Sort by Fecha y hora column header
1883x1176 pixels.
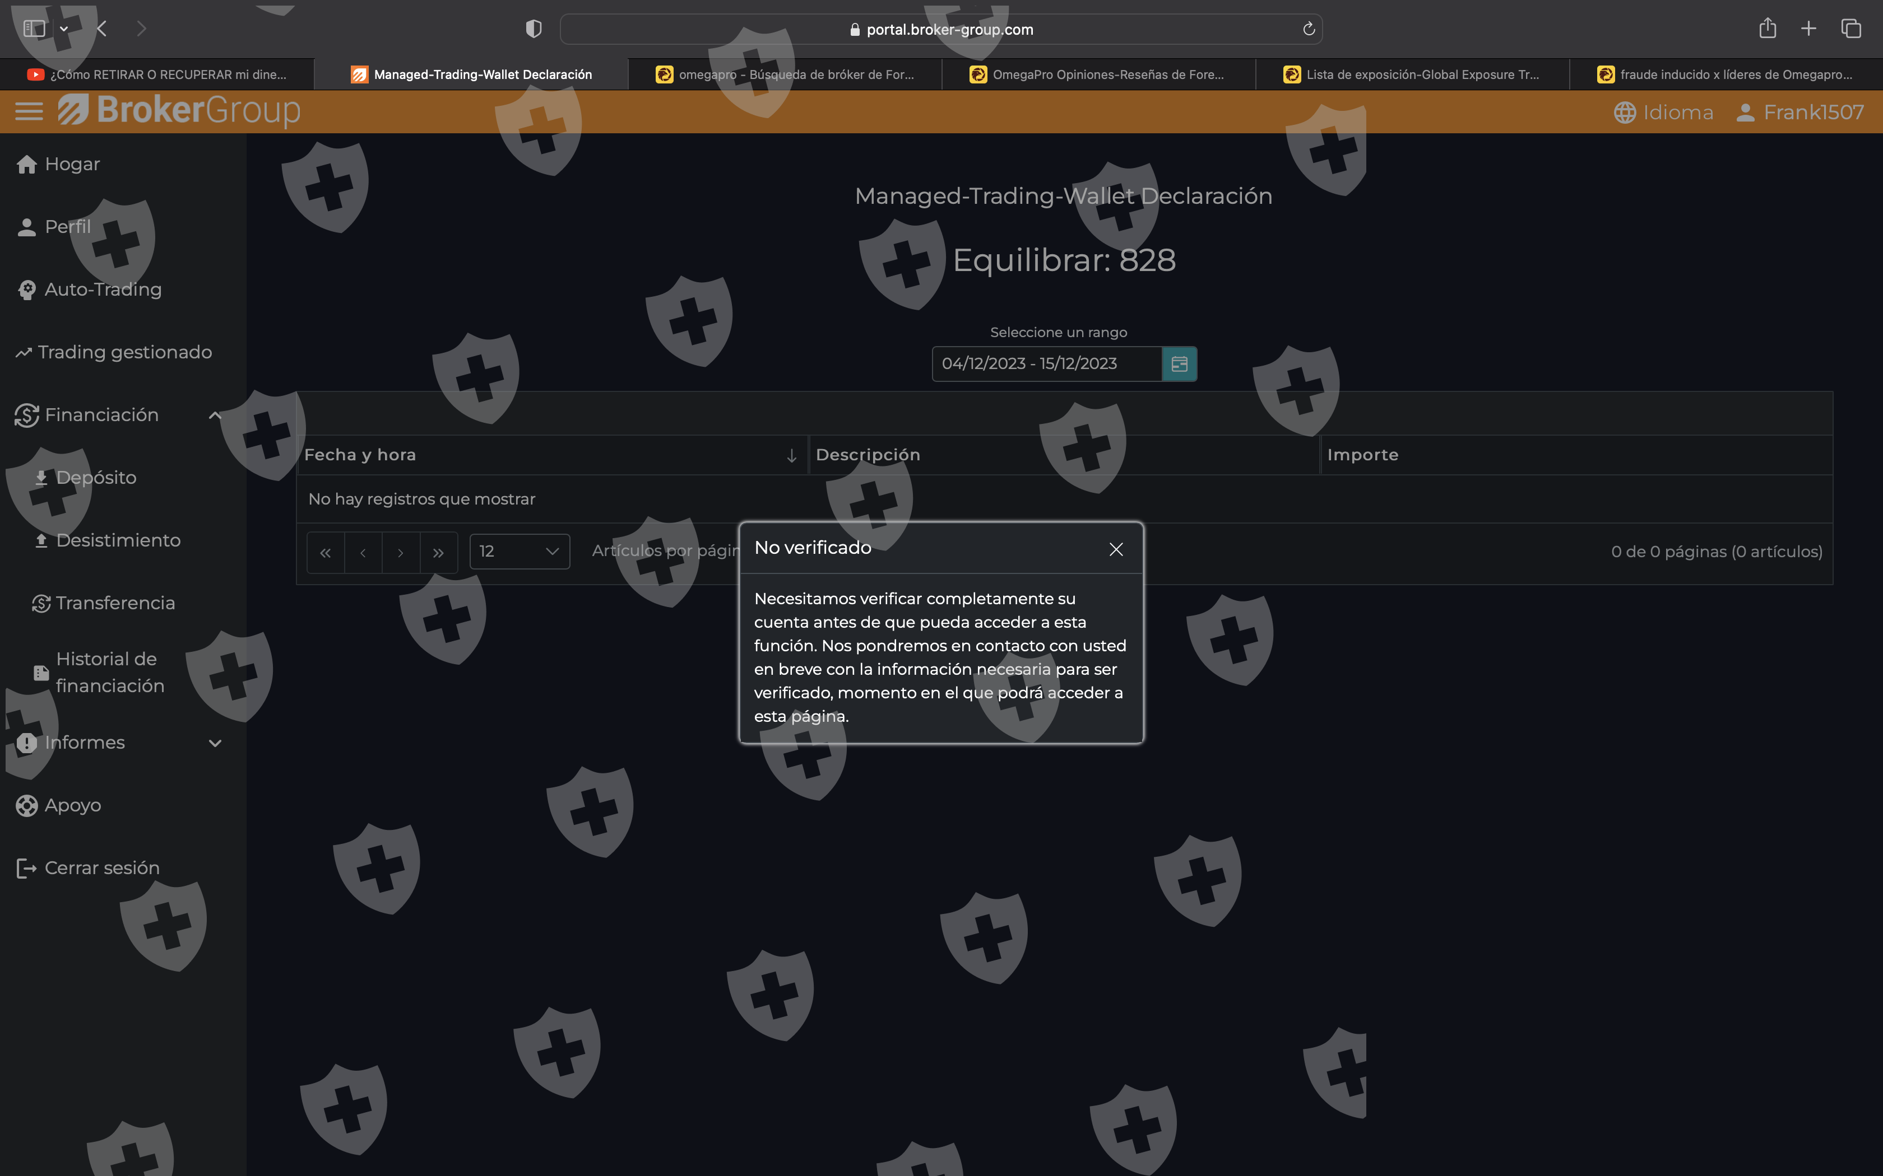[x=359, y=455]
